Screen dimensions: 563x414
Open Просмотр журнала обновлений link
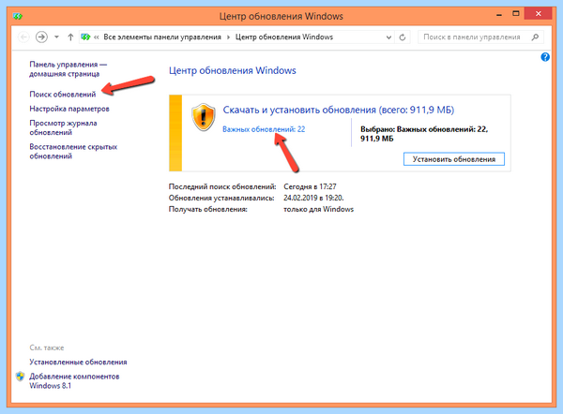tap(63, 127)
